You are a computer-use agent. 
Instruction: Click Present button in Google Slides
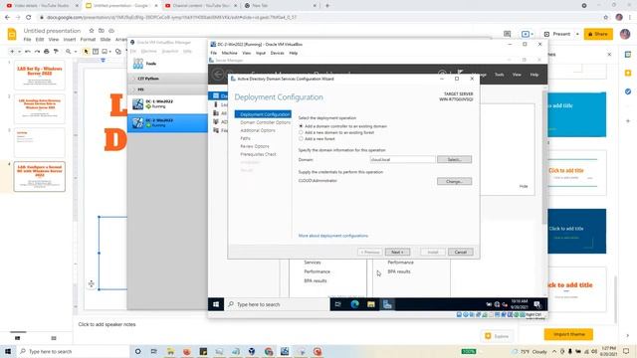[x=557, y=34]
